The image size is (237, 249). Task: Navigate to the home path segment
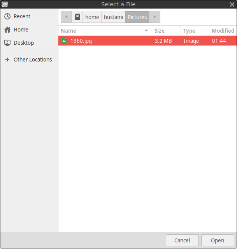click(x=92, y=17)
